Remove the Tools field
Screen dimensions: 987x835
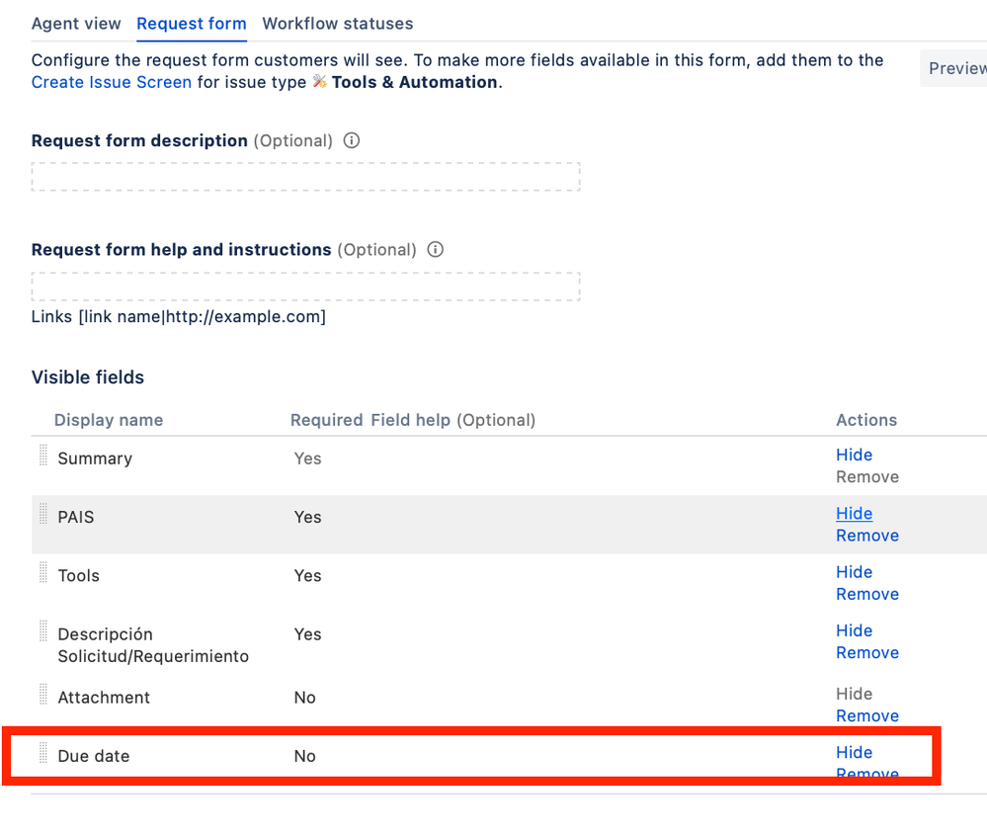866,595
